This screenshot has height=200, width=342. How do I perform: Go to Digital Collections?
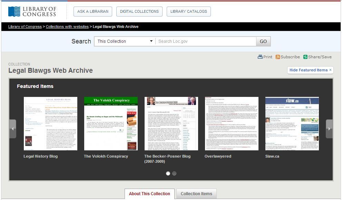pos(139,11)
